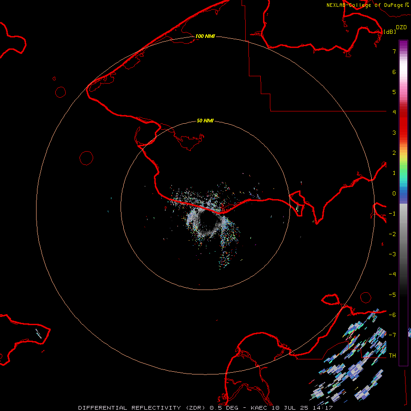Click the 4 dB tick label
The image size is (411, 411).
394,112
